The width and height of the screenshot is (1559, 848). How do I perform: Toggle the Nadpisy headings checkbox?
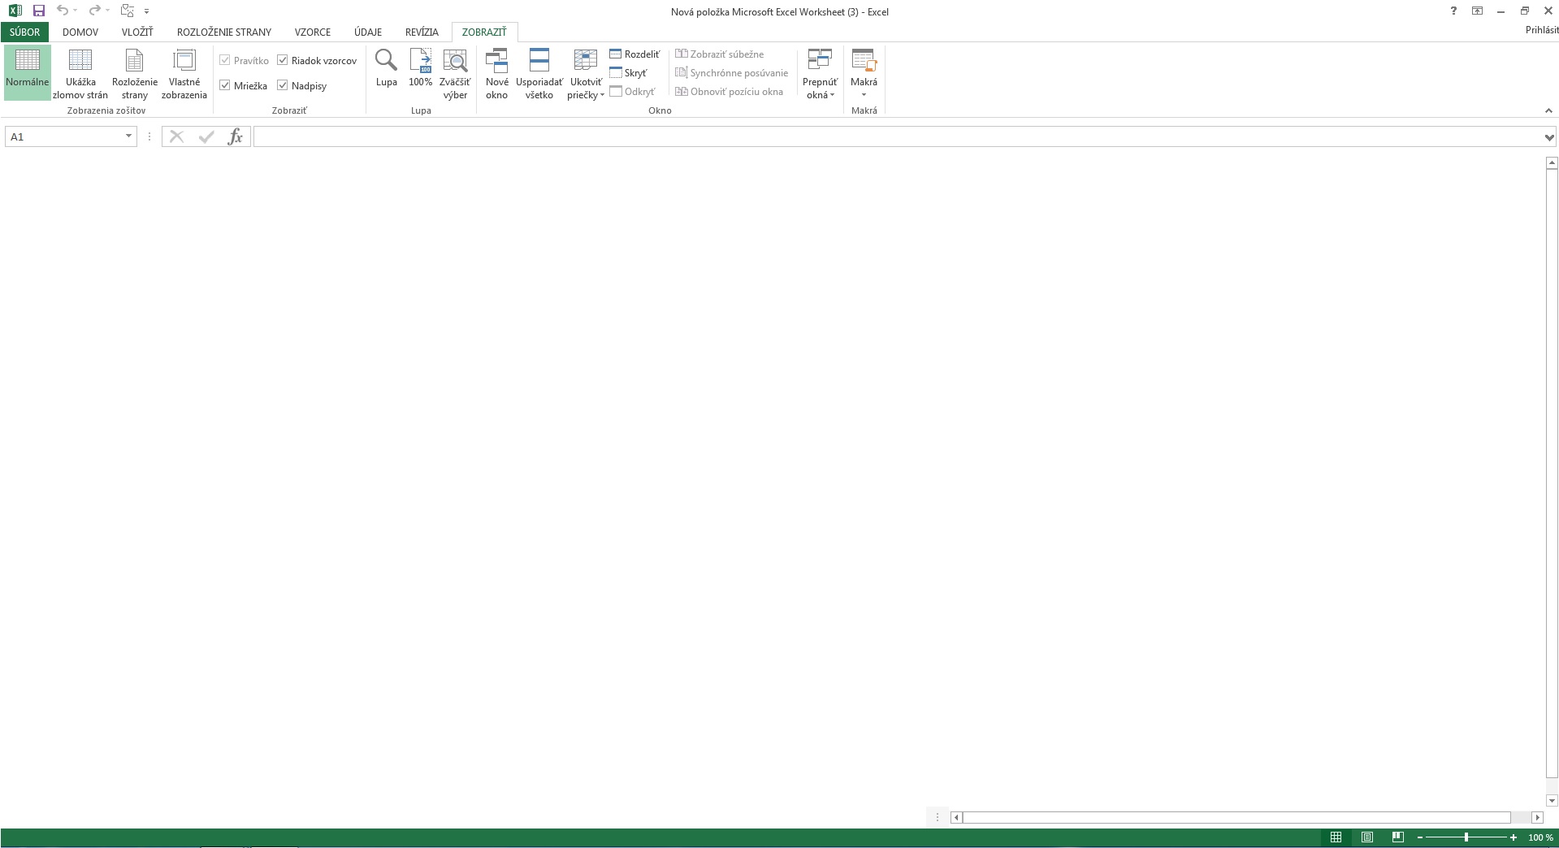(283, 85)
